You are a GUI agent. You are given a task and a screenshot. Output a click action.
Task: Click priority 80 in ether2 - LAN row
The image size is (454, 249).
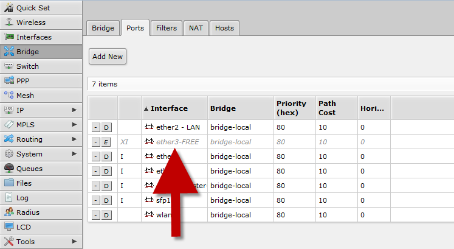tap(281, 127)
